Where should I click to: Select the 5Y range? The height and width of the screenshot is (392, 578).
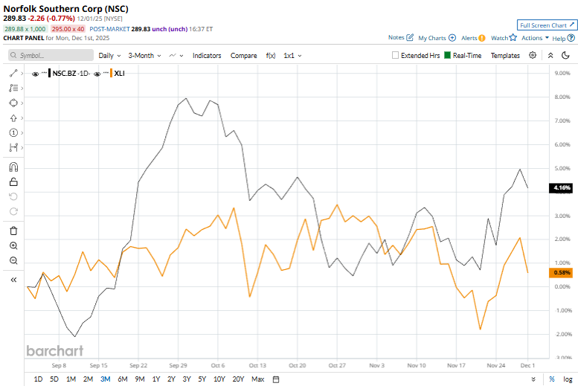click(x=202, y=379)
